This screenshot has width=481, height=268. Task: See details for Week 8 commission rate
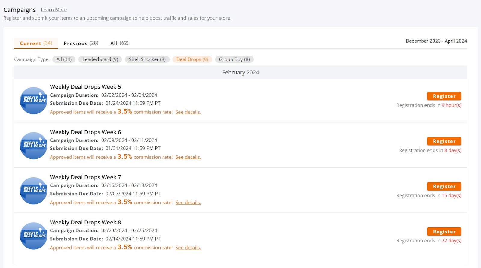click(188, 248)
